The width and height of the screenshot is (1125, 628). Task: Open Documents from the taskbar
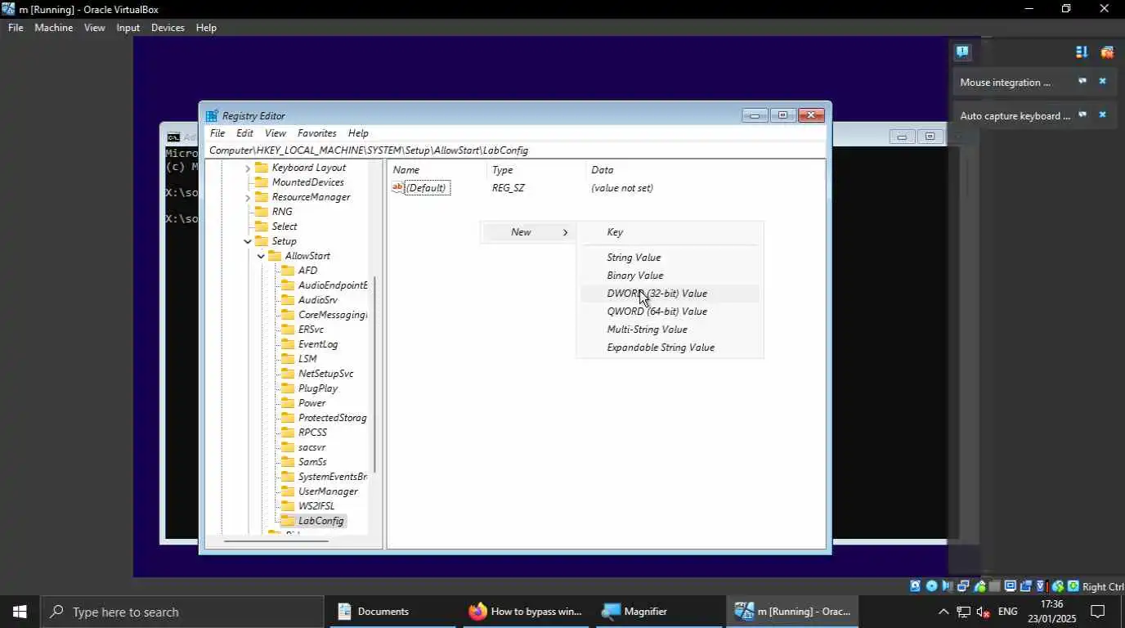point(393,612)
